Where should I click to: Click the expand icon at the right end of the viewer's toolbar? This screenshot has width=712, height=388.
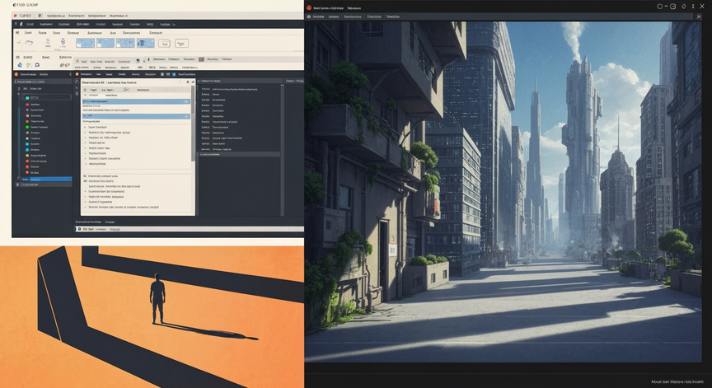[699, 16]
